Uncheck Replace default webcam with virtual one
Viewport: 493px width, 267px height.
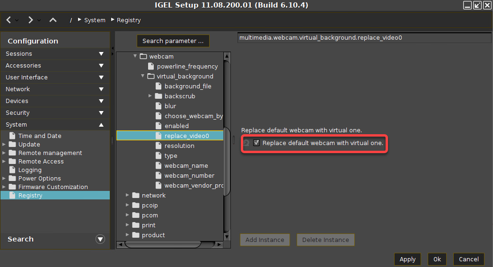[x=257, y=143]
